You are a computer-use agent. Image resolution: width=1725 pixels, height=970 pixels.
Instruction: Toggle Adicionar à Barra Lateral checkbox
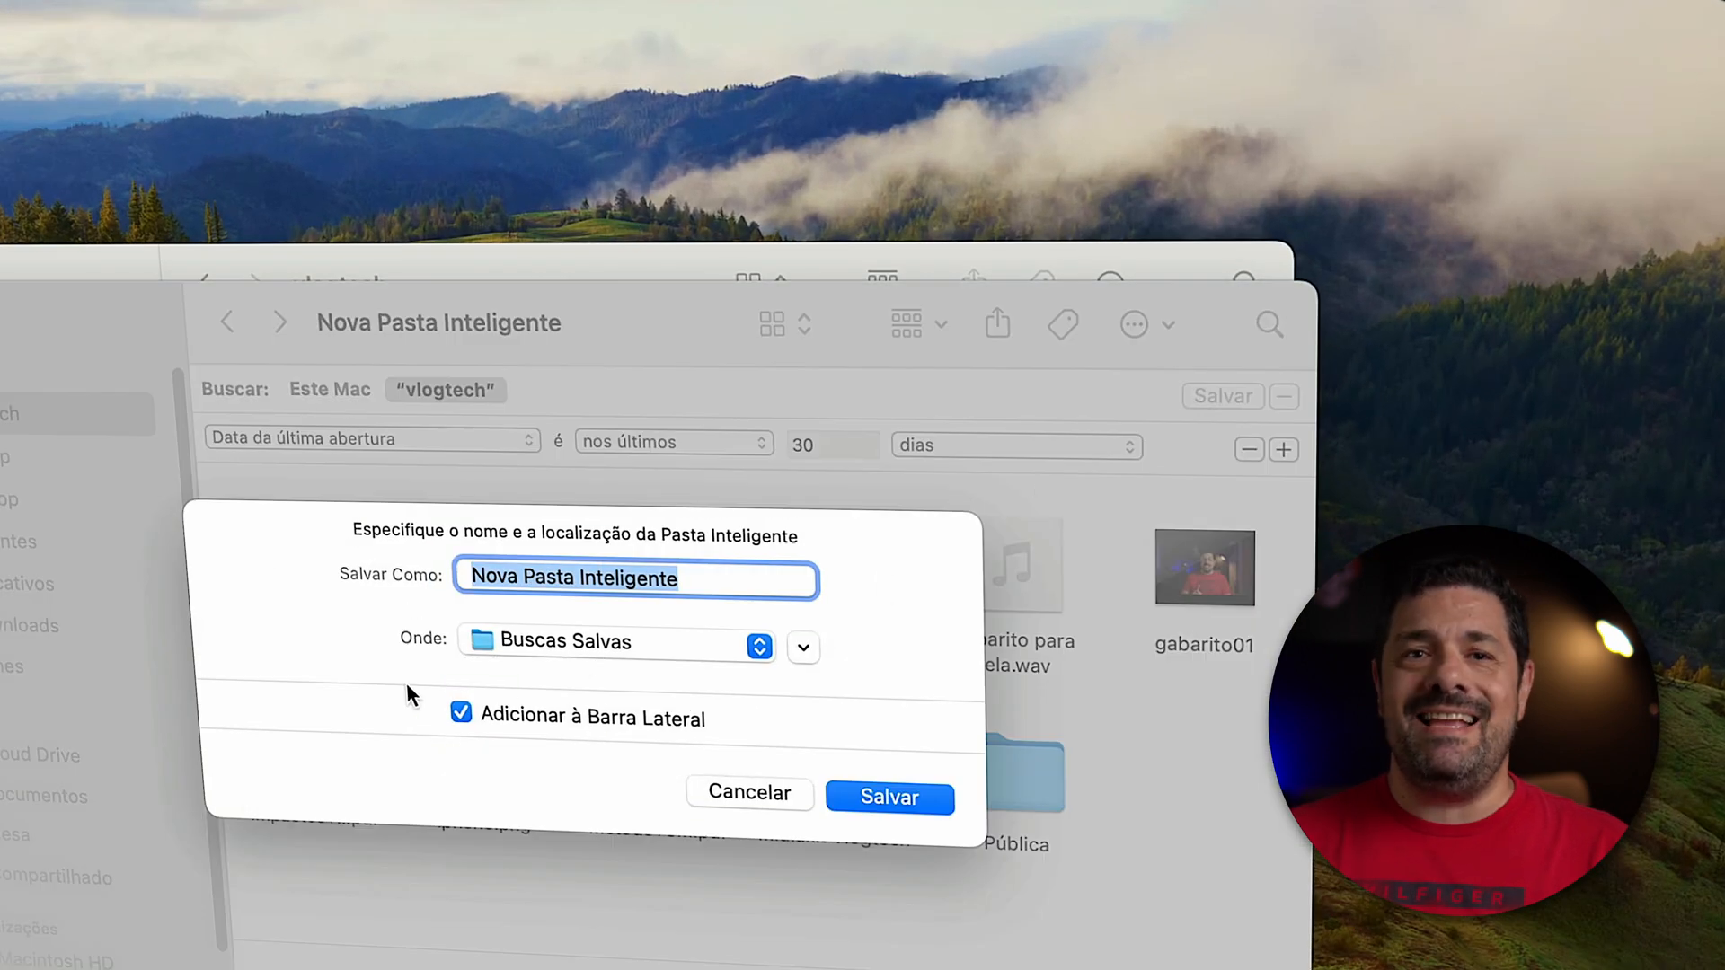click(461, 712)
